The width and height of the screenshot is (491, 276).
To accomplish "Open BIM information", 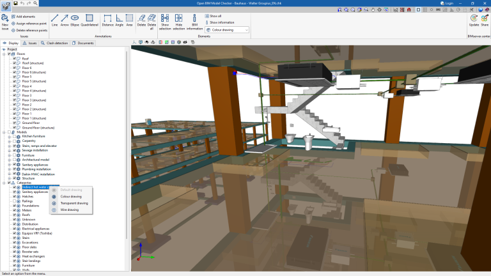I will [194, 22].
